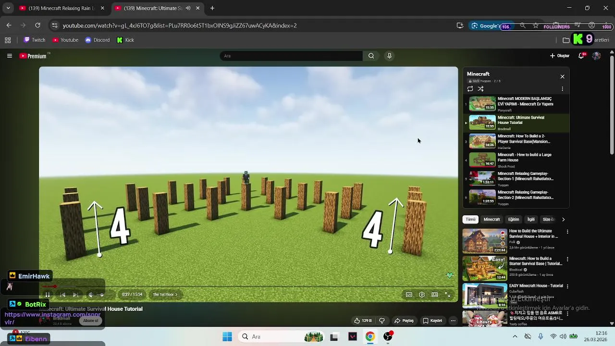Submit search with magnifier button
The width and height of the screenshot is (615, 346).
[x=371, y=56]
